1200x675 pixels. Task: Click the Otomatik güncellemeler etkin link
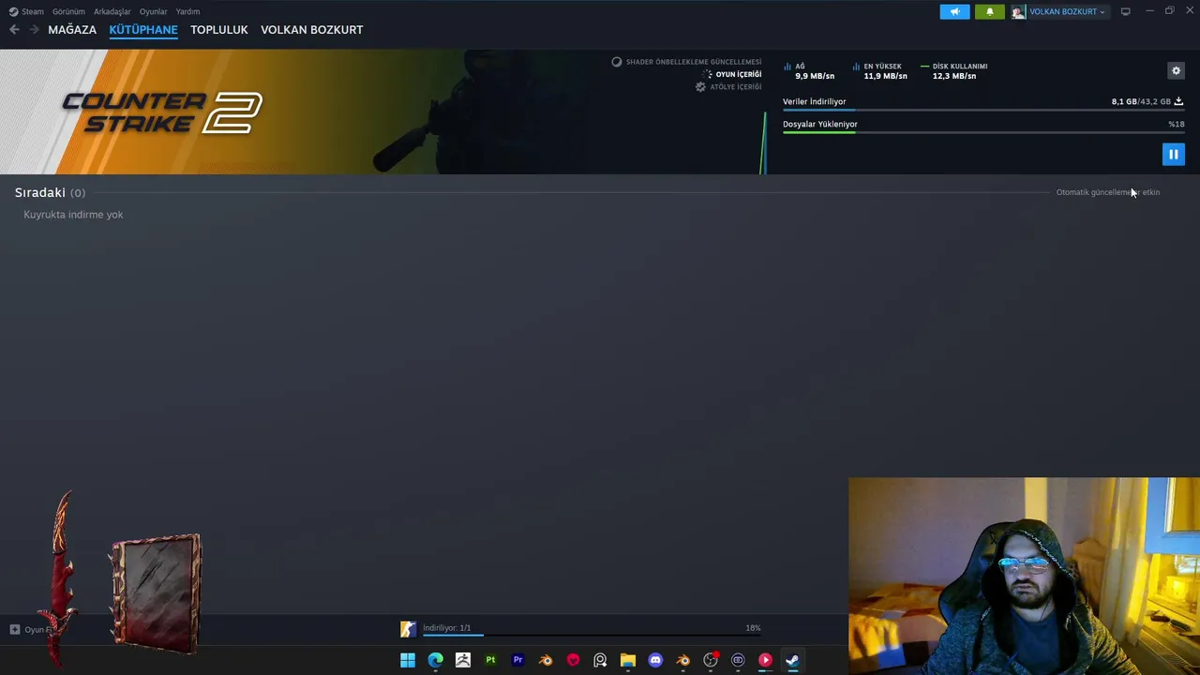(1108, 192)
